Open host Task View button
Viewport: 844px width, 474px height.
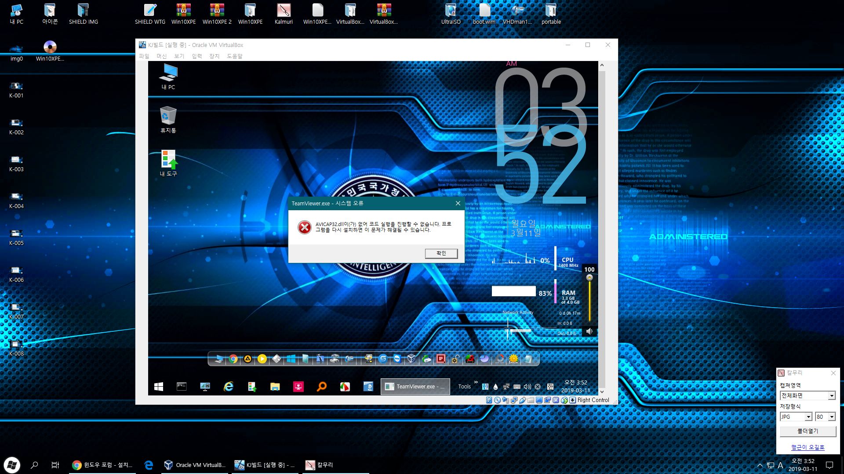pos(55,465)
